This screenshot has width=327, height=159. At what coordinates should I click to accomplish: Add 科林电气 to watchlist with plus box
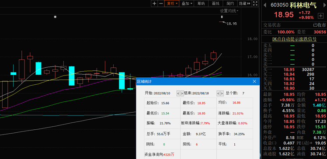[320, 16]
